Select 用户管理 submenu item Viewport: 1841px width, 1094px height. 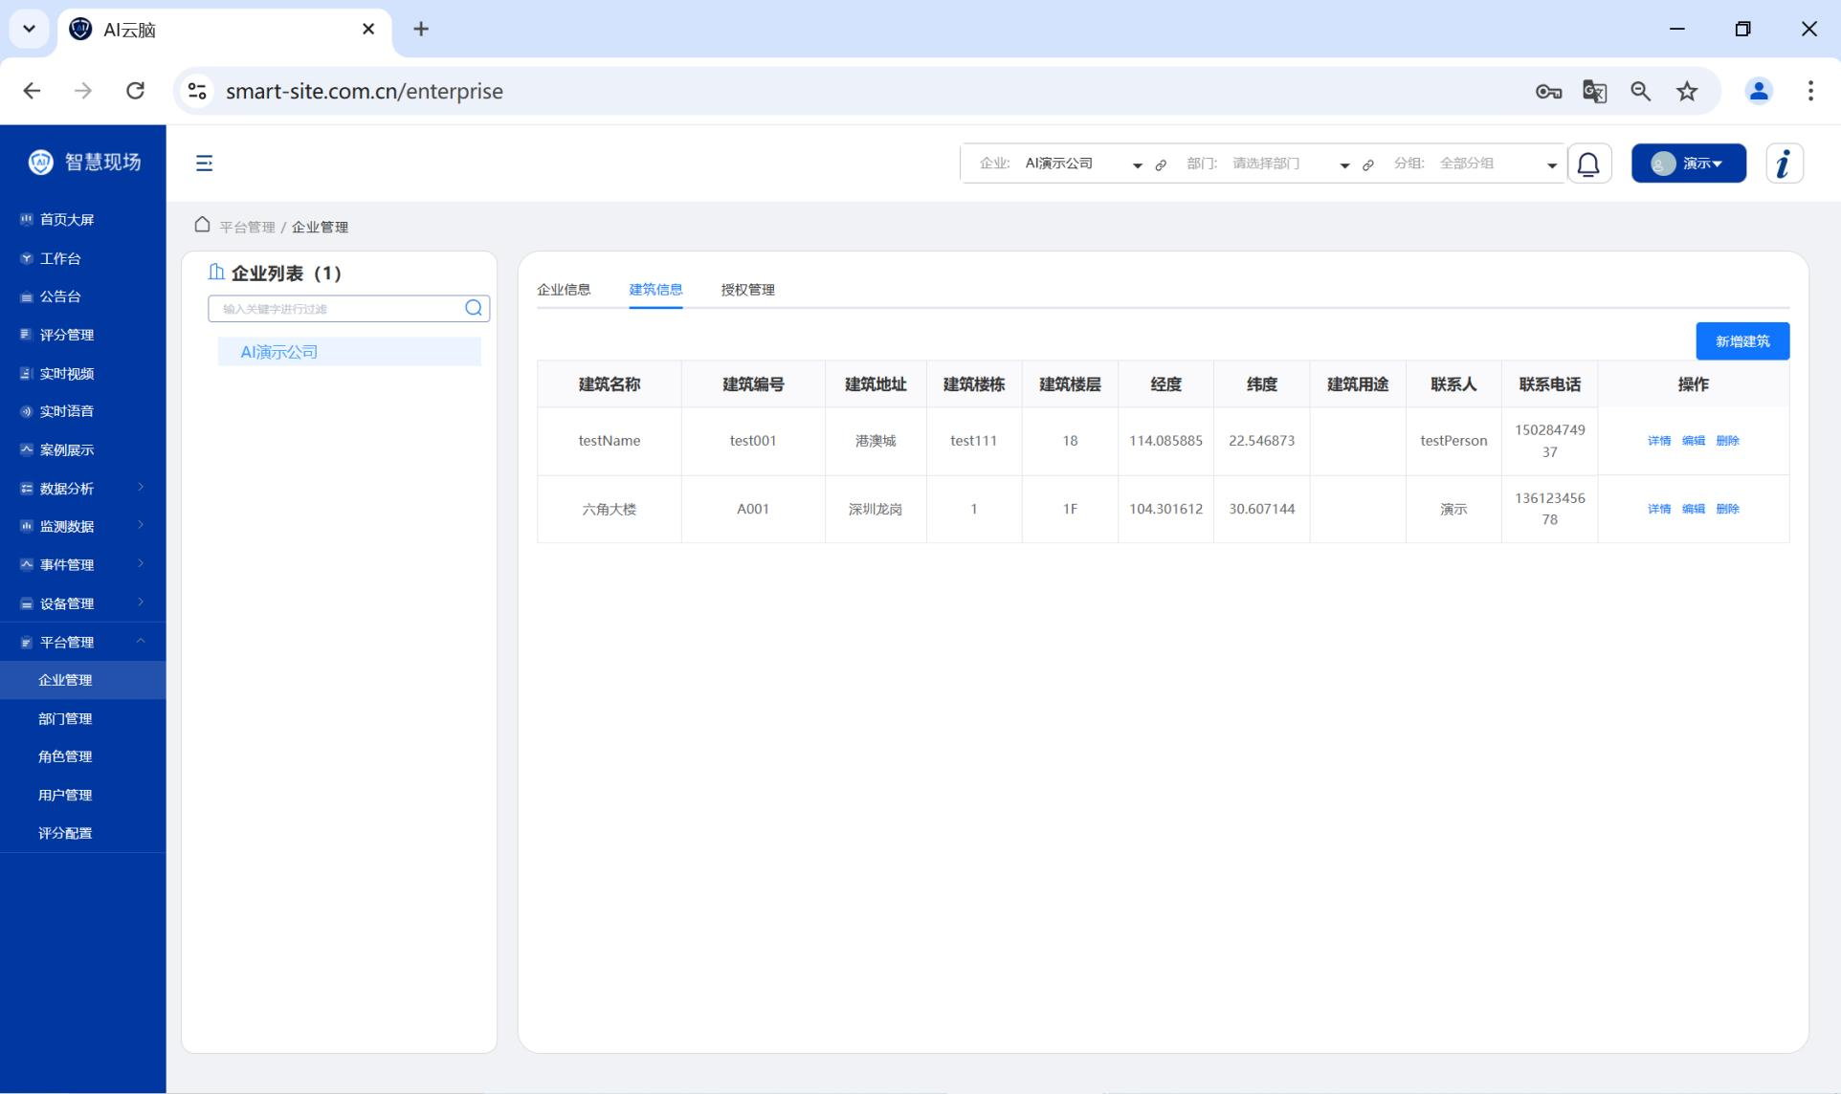tap(82, 795)
